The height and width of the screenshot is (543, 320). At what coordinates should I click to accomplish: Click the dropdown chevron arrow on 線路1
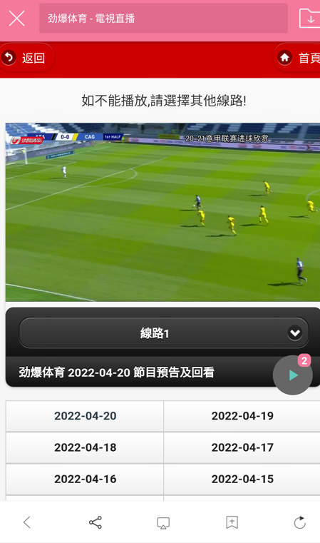click(x=295, y=333)
